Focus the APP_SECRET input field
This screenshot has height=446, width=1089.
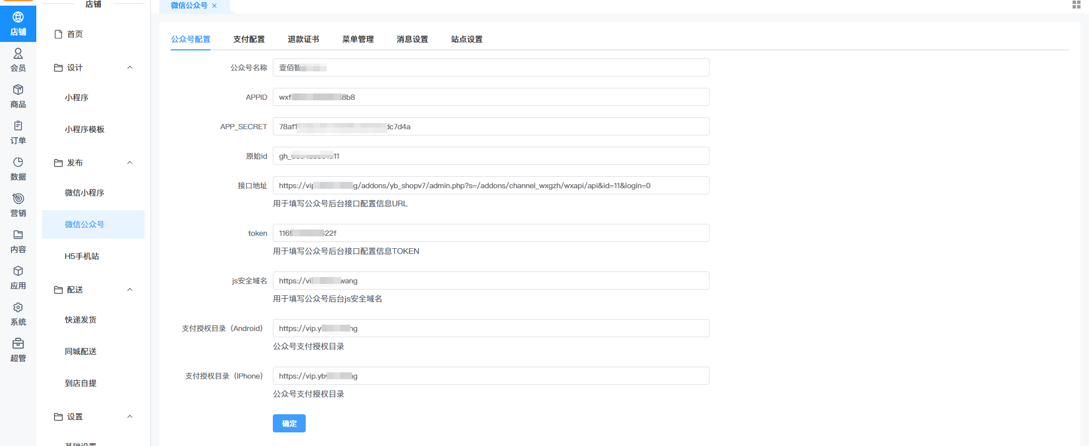tap(491, 126)
